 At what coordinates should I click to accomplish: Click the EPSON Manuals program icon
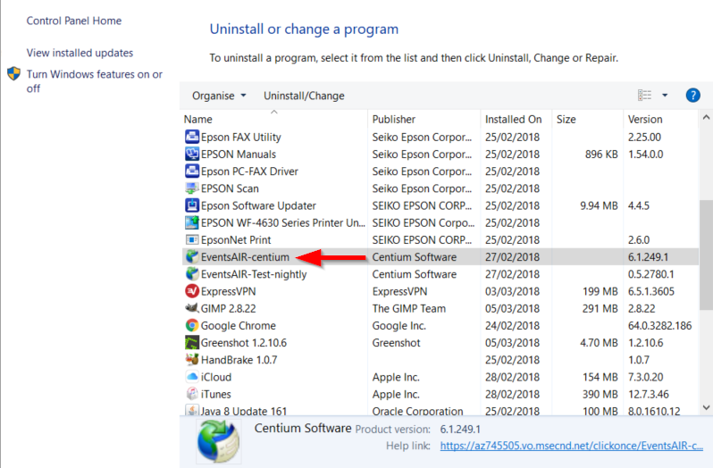[192, 154]
